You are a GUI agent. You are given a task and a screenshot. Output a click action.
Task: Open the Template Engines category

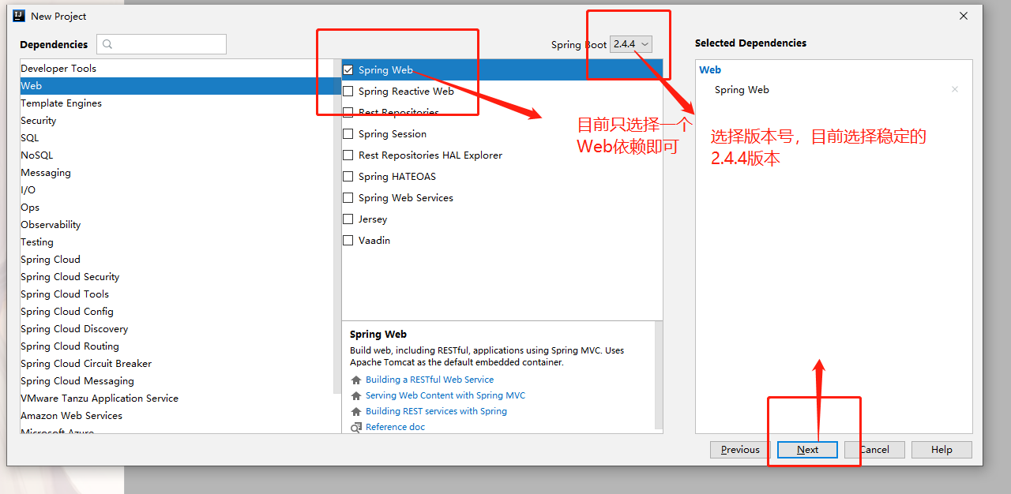[177, 103]
